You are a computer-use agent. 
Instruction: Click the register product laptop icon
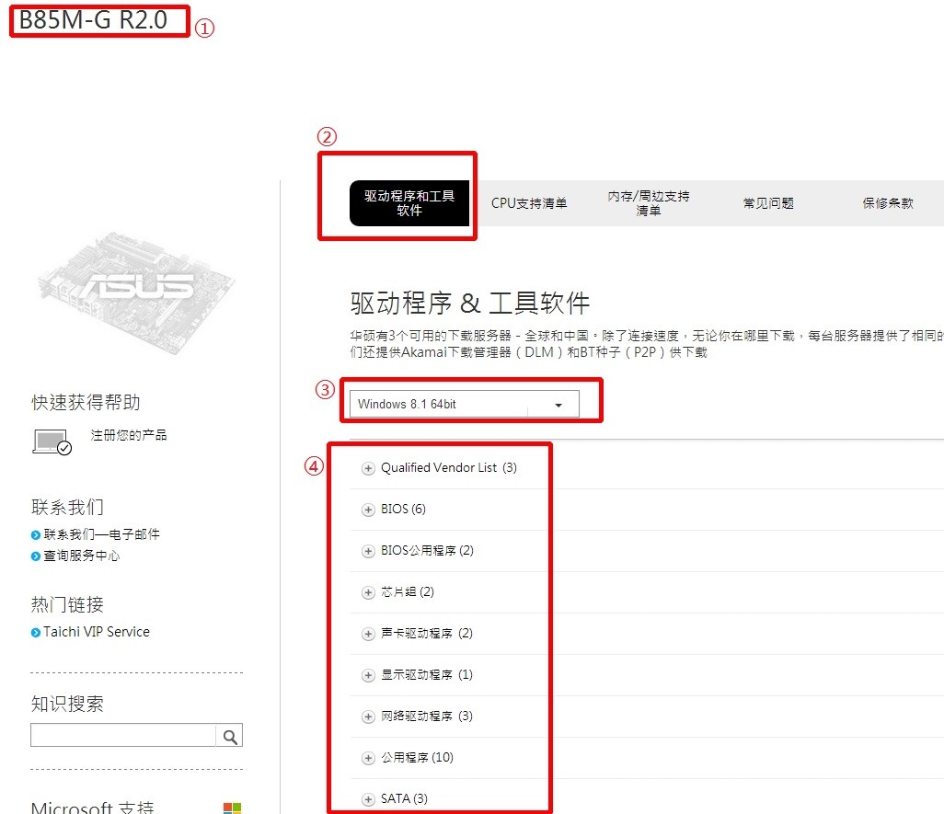coord(52,442)
